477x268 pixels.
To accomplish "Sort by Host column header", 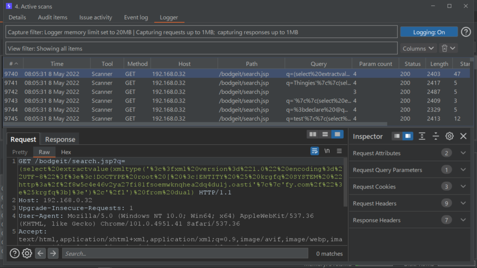I will pos(184,64).
